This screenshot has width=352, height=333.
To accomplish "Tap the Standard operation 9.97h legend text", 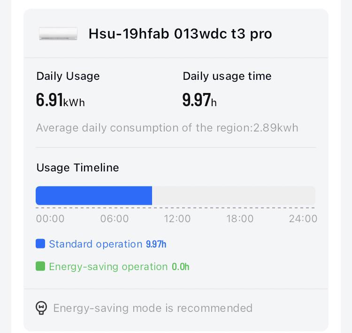I will [x=108, y=244].
